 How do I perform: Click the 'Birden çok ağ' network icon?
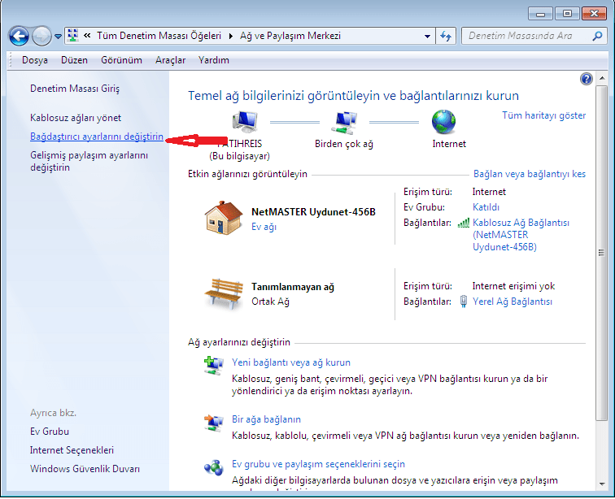pos(344,123)
